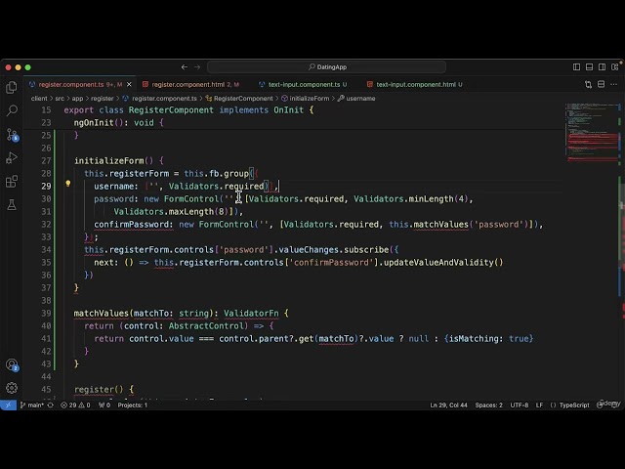
Task: Open the Extensions view
Action: point(12,182)
